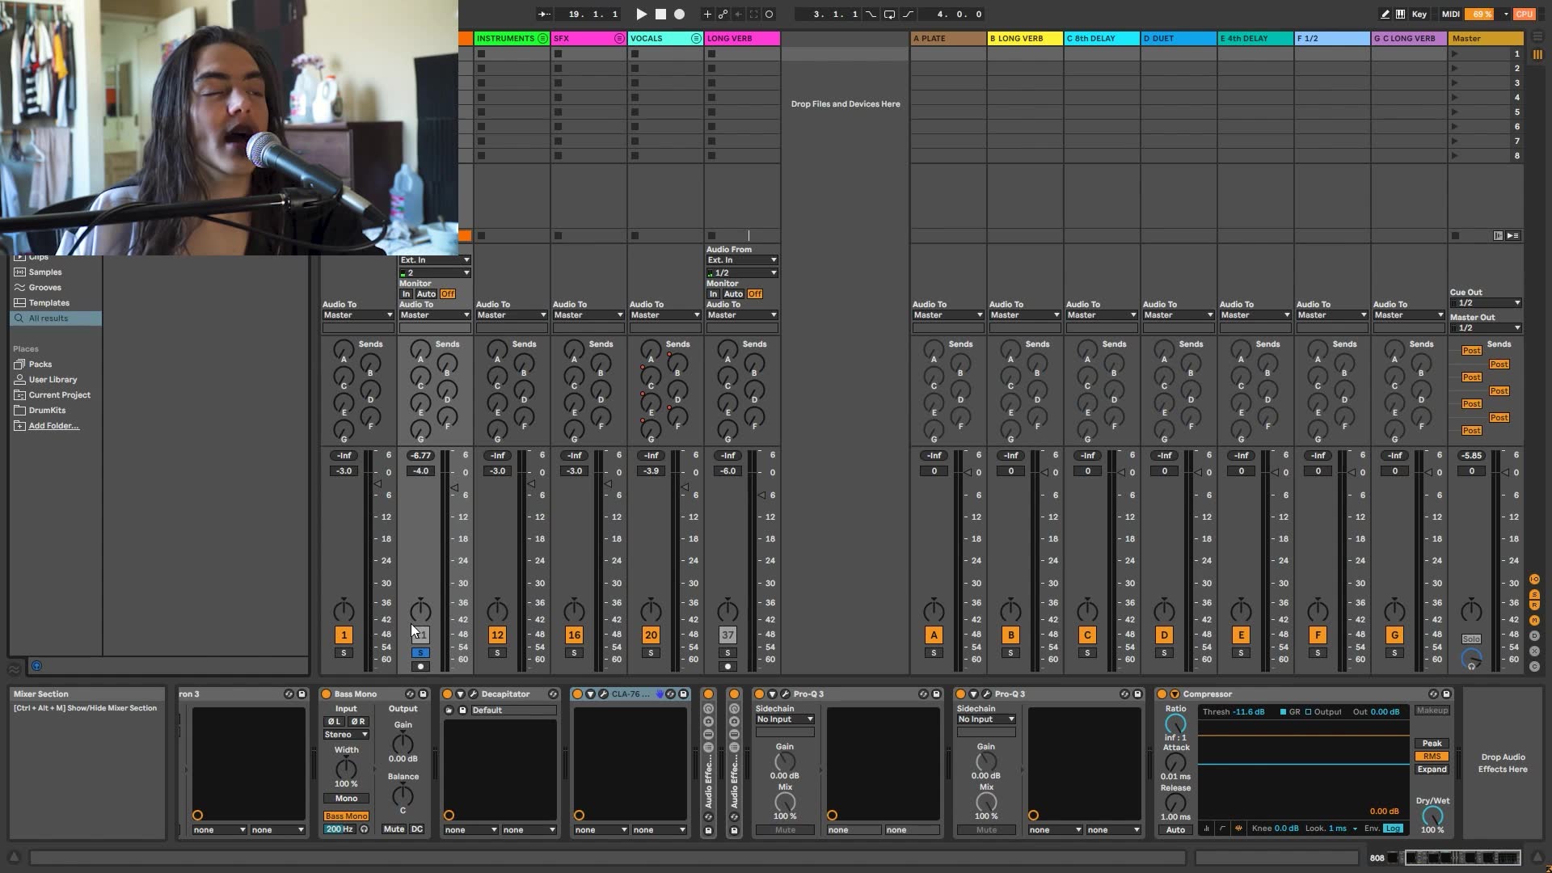The width and height of the screenshot is (1552, 873).
Task: Open LONG VERB Audio From dropdown
Action: pos(741,259)
